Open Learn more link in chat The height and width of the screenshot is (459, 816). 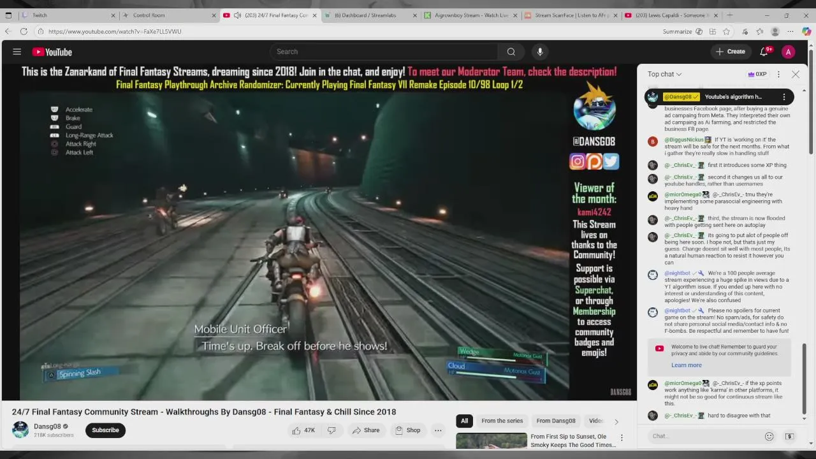tap(686, 365)
